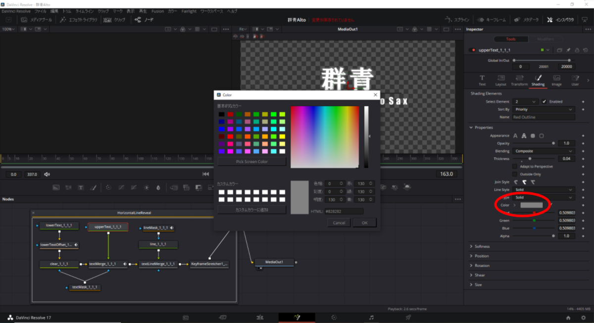Switch to the Text tab in Inspector
The width and height of the screenshot is (594, 323).
pos(482,81)
